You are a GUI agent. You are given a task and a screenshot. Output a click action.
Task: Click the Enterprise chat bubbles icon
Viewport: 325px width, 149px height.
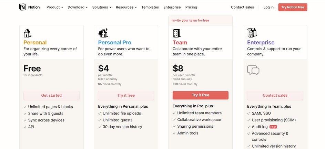(253, 70)
